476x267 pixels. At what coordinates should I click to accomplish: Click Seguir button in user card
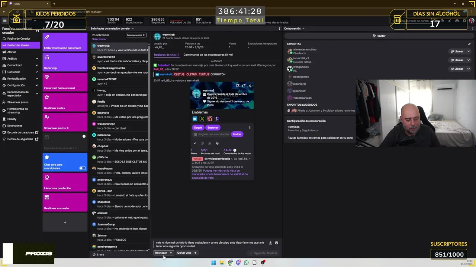coord(198,128)
